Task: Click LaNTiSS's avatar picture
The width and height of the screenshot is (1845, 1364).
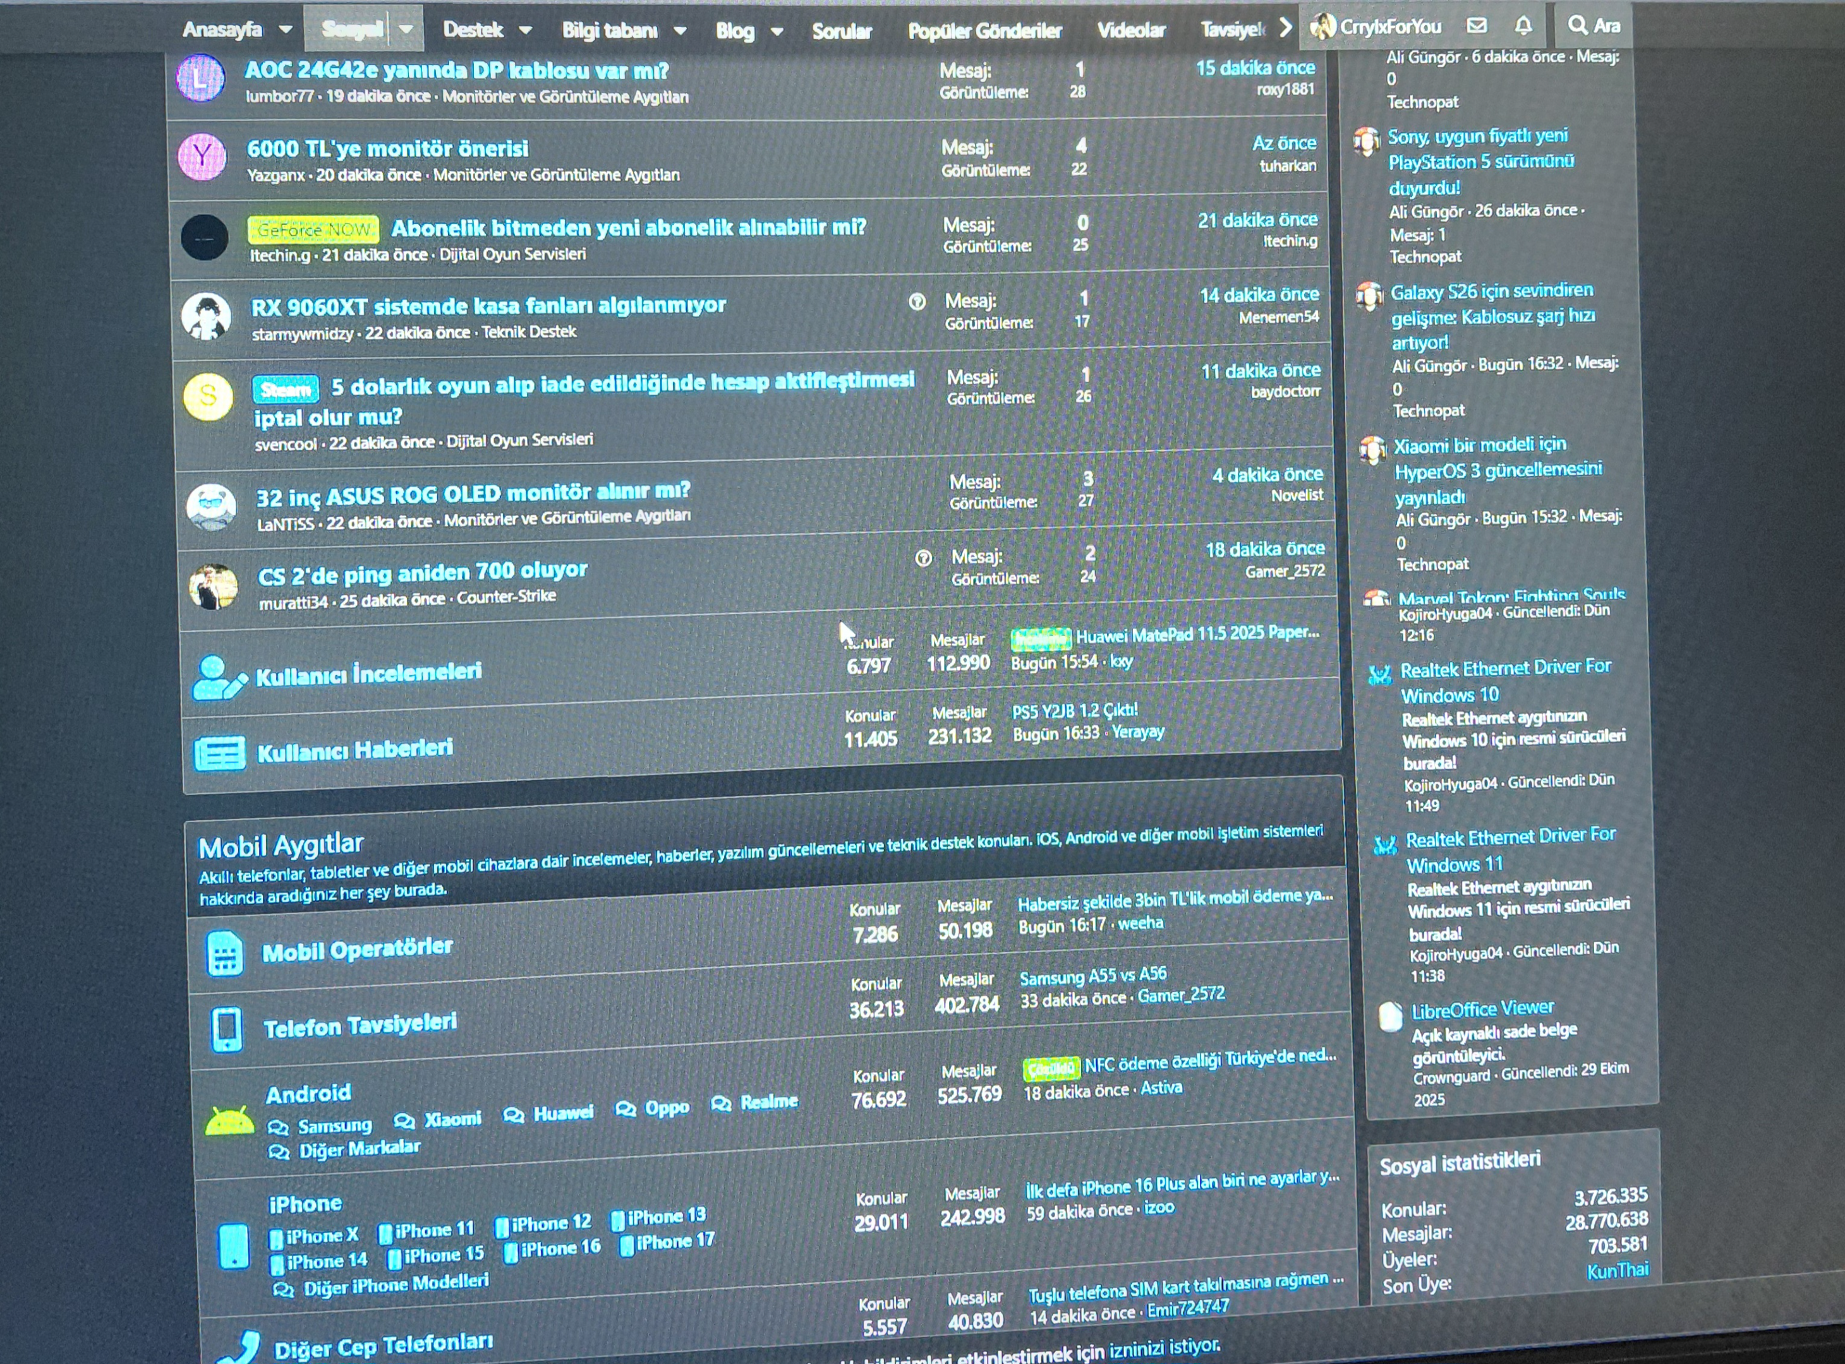Action: tap(212, 506)
